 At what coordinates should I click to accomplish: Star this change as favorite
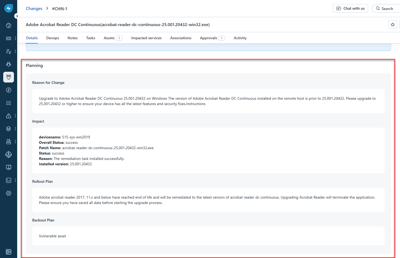pos(393,24)
